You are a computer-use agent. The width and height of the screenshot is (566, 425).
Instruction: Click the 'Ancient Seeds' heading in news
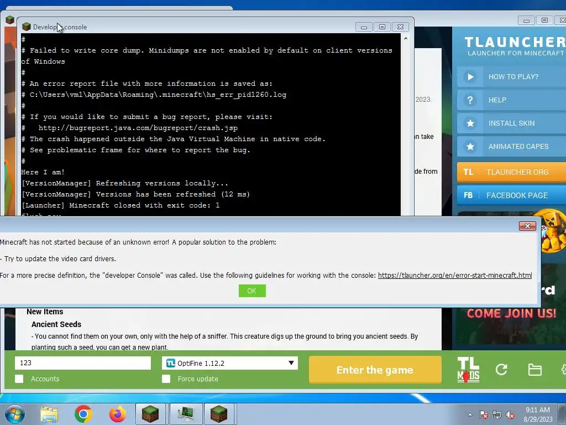click(x=56, y=324)
